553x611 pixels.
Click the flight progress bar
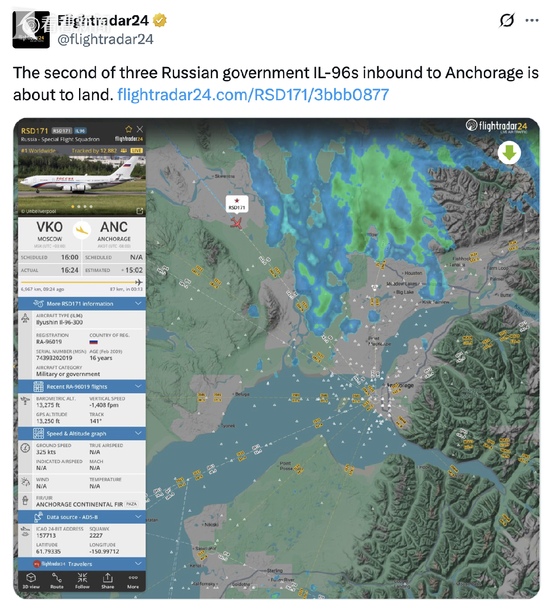click(82, 282)
